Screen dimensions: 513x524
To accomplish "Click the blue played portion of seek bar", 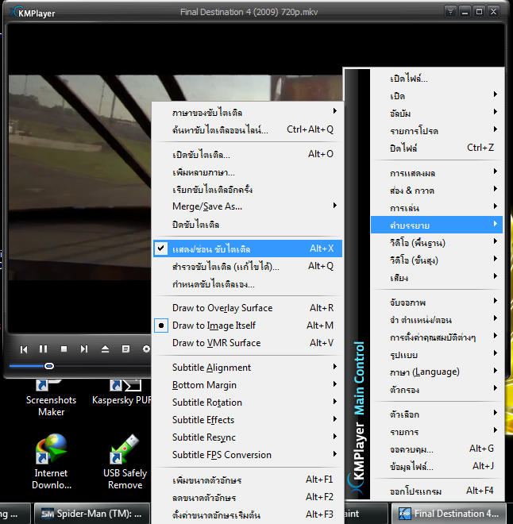I will pyautogui.click(x=27, y=366).
